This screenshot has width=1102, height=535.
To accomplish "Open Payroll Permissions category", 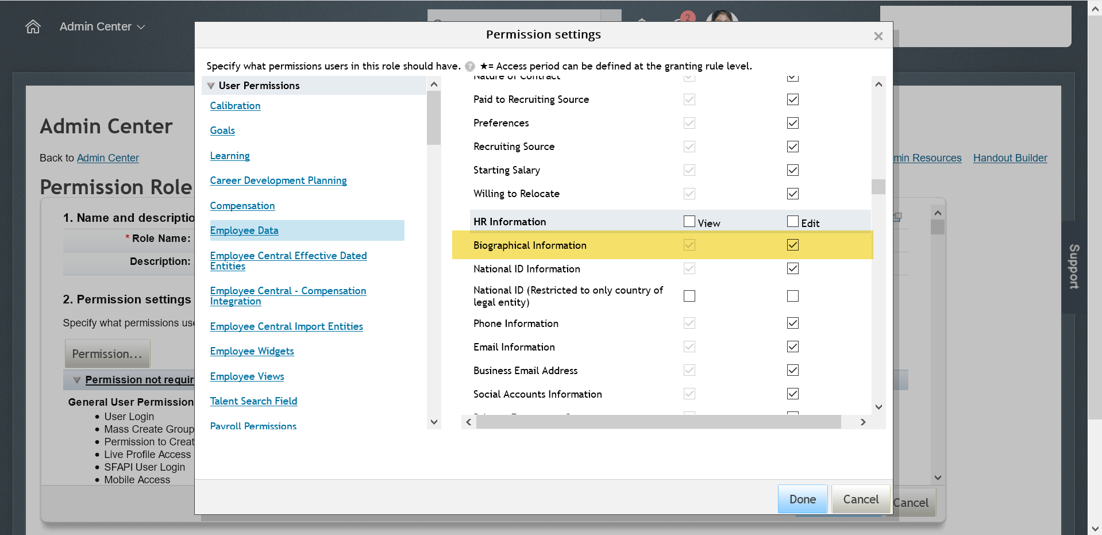I will 253,426.
